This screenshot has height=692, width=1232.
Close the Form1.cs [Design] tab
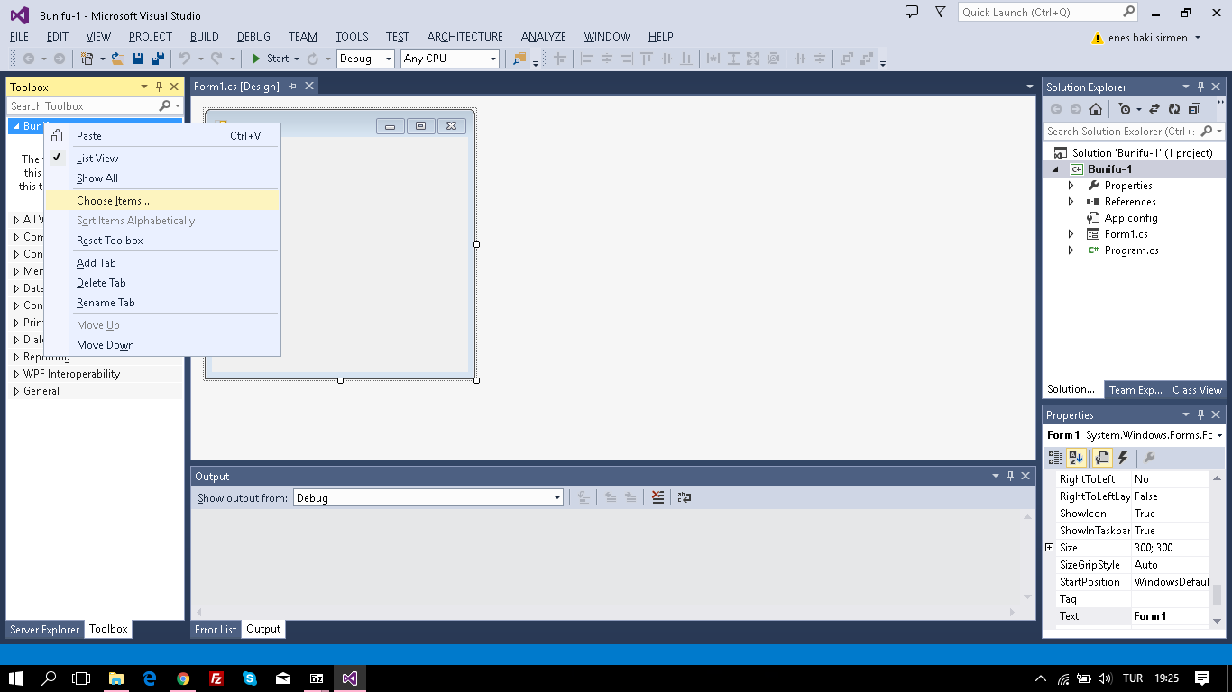click(x=308, y=86)
